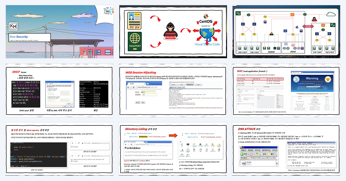Open the Blind Injection security slide
This screenshot has height=181, width=346.
(60, 149)
